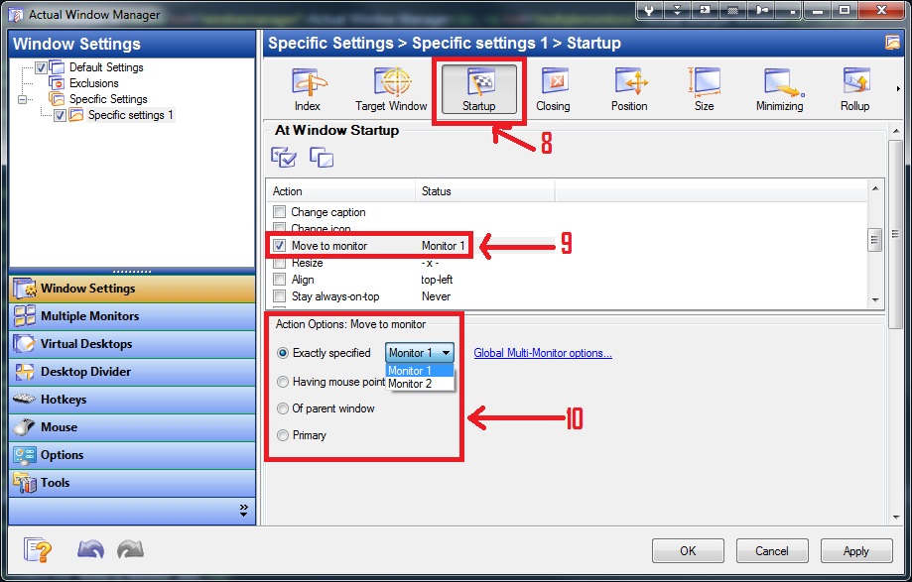Select the Startup settings page
This screenshot has height=582, width=912.
click(478, 89)
